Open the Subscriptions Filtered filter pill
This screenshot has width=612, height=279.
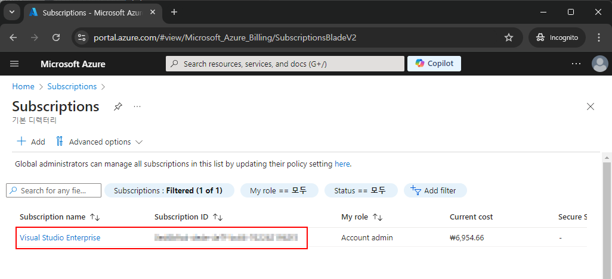coord(169,191)
